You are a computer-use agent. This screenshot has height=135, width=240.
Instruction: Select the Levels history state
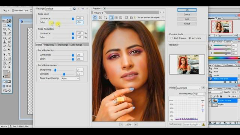point(223,75)
